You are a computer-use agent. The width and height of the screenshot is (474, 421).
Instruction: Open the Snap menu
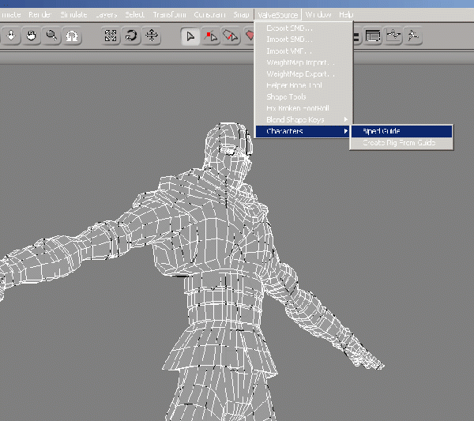pos(241,14)
